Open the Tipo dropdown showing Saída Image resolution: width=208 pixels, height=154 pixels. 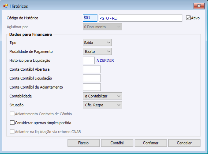97,42
